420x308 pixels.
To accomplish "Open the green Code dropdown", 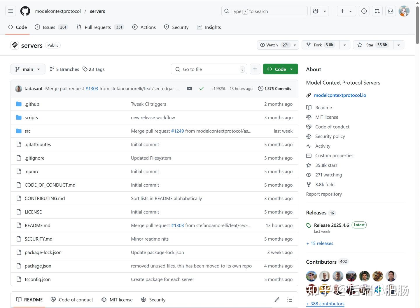I will [280, 69].
